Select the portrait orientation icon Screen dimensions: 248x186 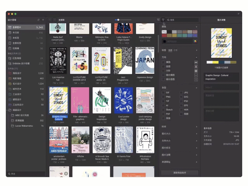(196, 67)
